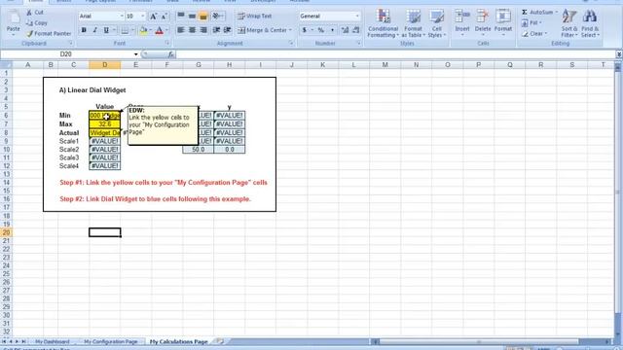Apply cell borders button
Screen dimensions: 623x350
125,30
